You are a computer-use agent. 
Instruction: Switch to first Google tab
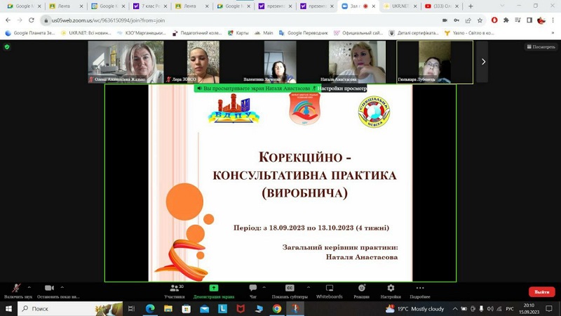pyautogui.click(x=25, y=6)
